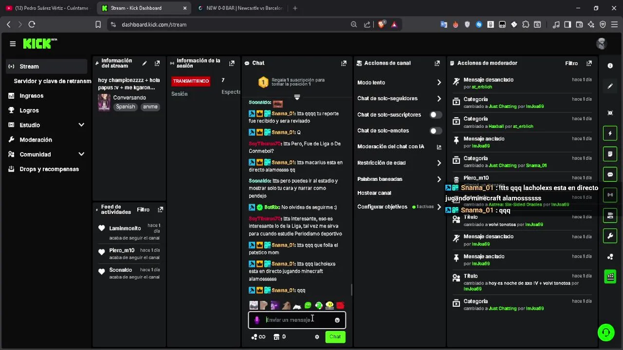The image size is (623, 350).
Task: Open a new browser tab
Action: [295, 8]
